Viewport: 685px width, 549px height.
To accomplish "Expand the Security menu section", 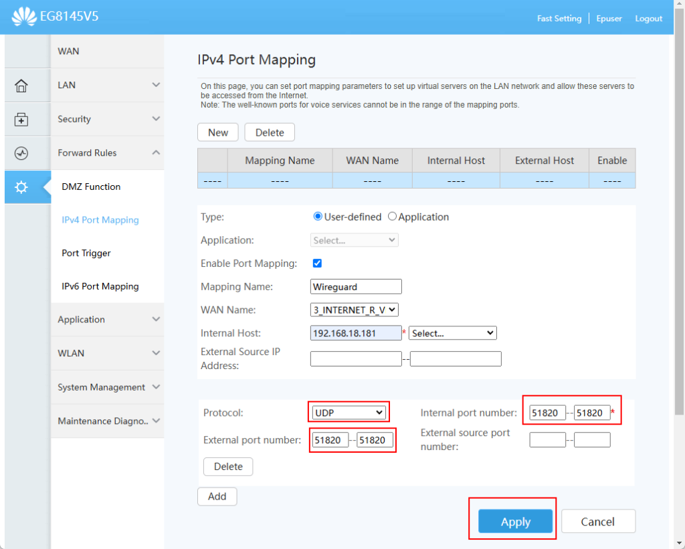I will coord(107,119).
